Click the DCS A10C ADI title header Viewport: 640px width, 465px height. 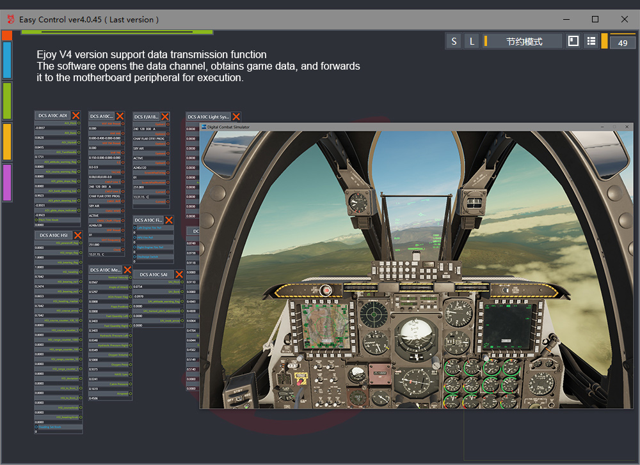(53, 116)
